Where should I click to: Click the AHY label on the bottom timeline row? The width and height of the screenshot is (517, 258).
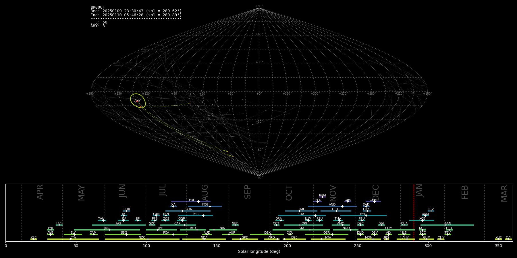[x=406, y=238]
